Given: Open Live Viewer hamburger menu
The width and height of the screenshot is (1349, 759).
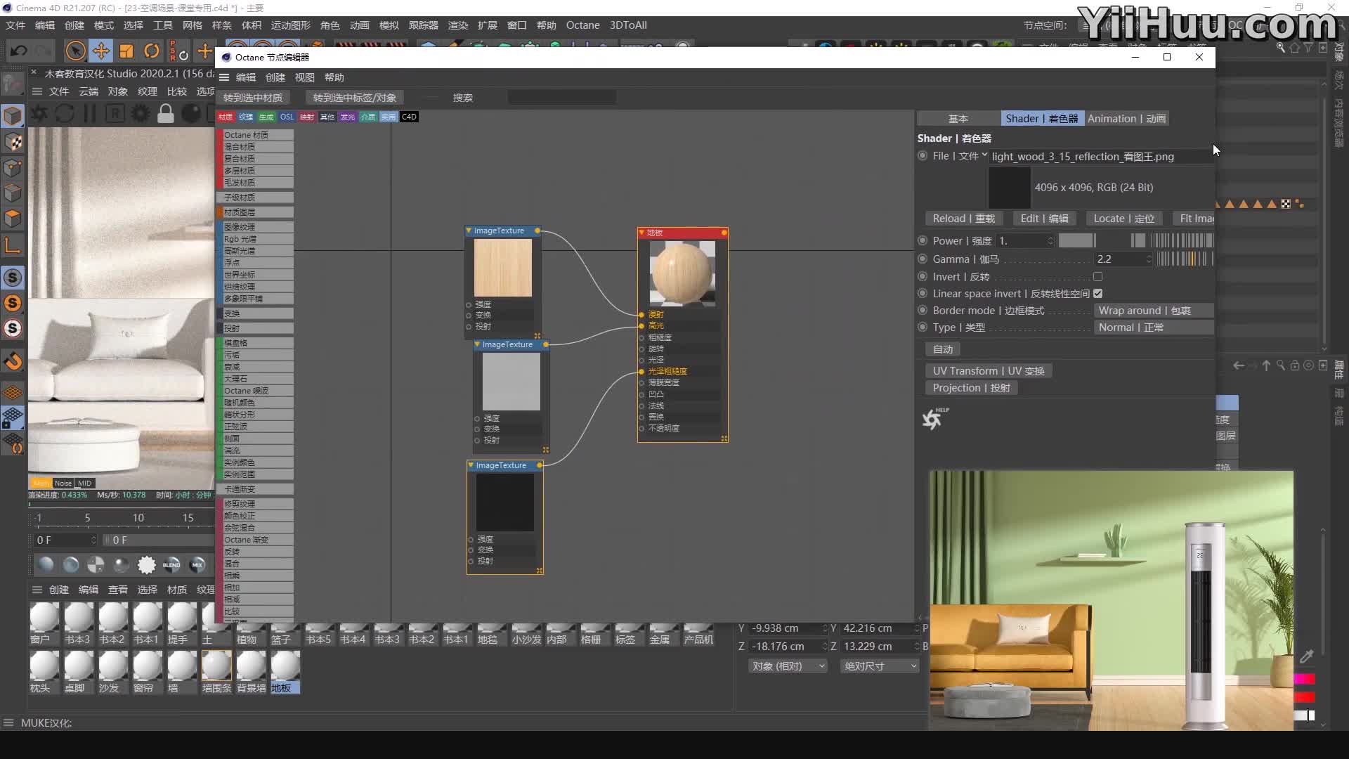Looking at the screenshot, I should pos(37,91).
